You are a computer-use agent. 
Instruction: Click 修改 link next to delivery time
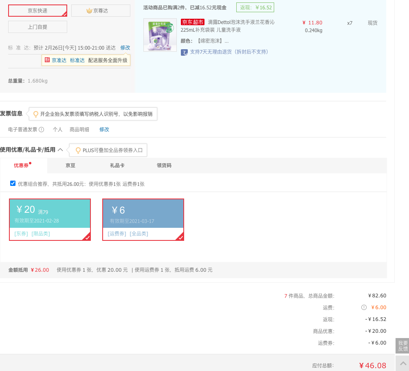tap(125, 48)
